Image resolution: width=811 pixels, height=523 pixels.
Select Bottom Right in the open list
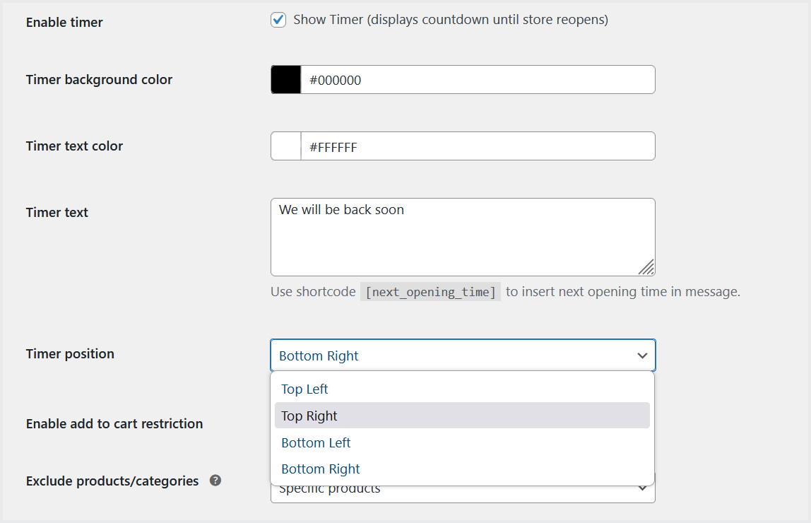pyautogui.click(x=321, y=469)
